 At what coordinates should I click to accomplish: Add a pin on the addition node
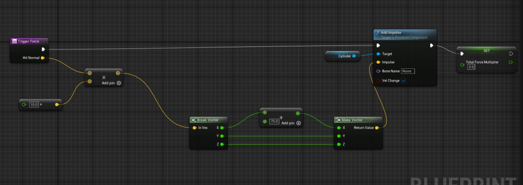tap(291, 123)
